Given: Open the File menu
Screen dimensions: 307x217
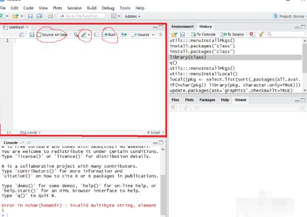Looking at the screenshot, I should point(3,8).
